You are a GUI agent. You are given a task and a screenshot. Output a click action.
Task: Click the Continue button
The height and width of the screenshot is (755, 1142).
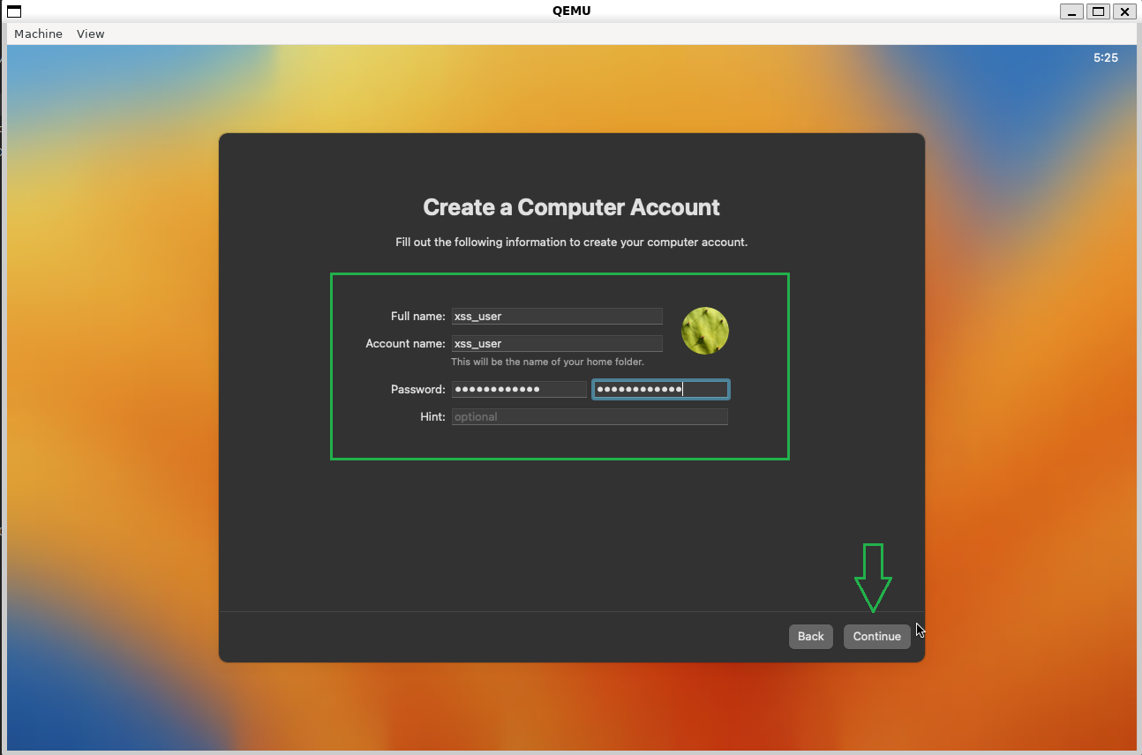pos(876,637)
